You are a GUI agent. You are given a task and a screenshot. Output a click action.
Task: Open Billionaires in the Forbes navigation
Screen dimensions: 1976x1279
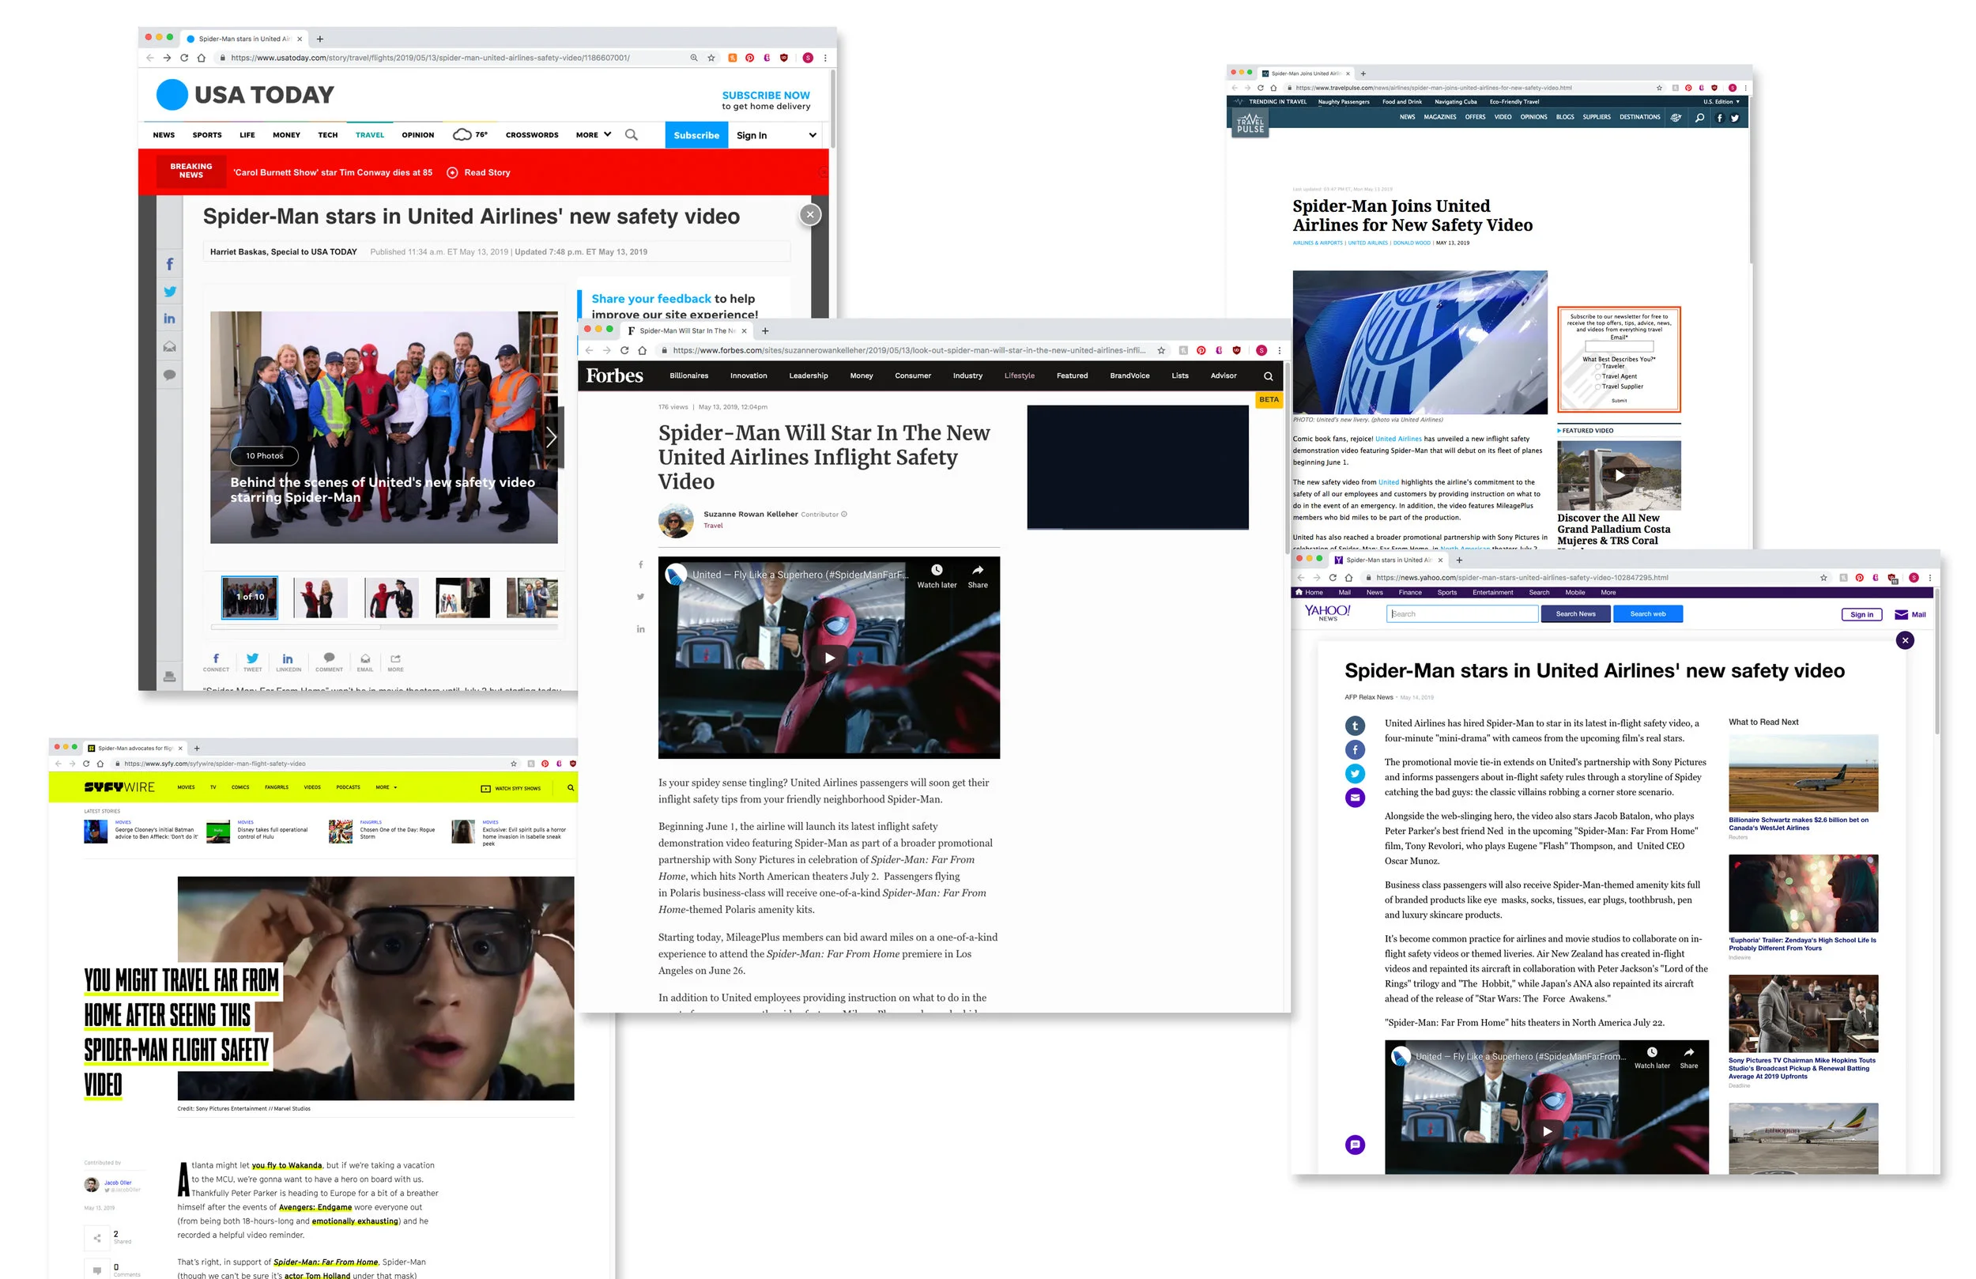(689, 376)
